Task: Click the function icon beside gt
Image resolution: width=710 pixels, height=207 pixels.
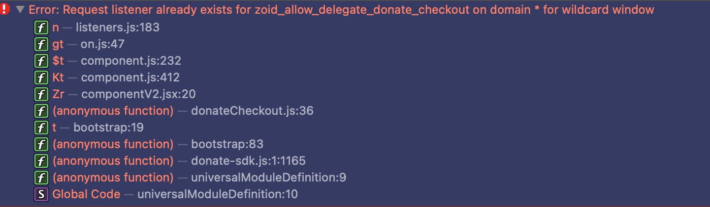Action: coord(41,44)
